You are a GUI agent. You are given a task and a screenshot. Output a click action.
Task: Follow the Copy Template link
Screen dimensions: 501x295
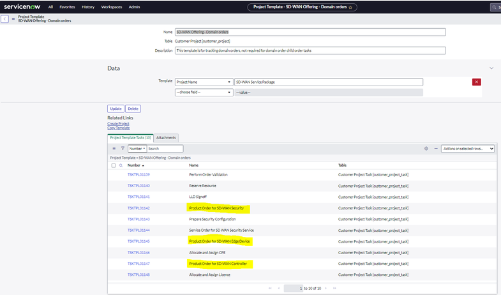119,128
